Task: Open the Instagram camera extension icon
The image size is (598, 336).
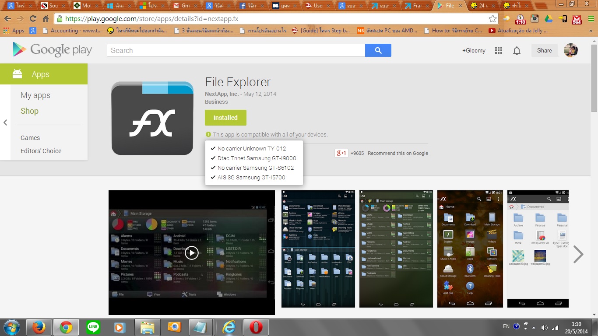Action: click(535, 19)
